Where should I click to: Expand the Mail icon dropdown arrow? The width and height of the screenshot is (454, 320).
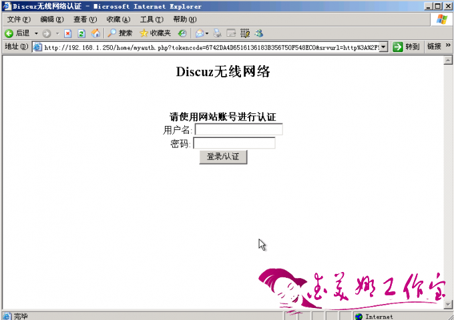pos(207,33)
